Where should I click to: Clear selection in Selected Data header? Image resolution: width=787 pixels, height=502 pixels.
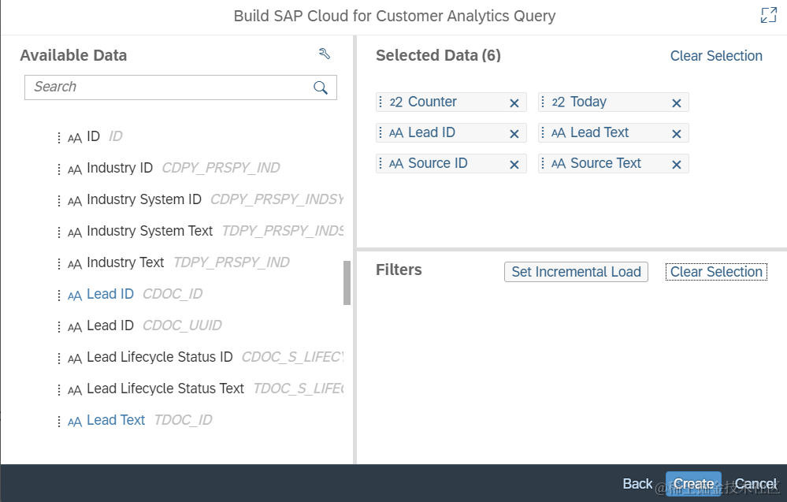pos(716,56)
